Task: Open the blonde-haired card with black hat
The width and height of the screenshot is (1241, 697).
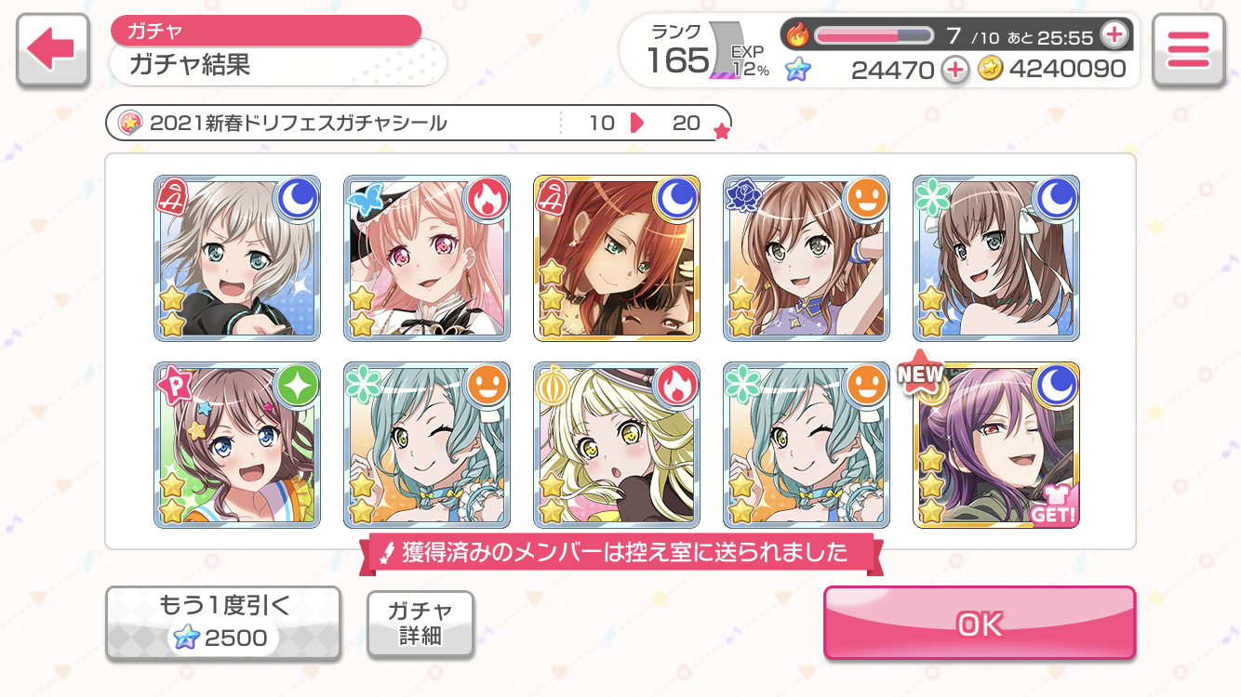Action: [617, 445]
